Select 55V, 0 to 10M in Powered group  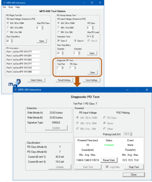(86, 129)
